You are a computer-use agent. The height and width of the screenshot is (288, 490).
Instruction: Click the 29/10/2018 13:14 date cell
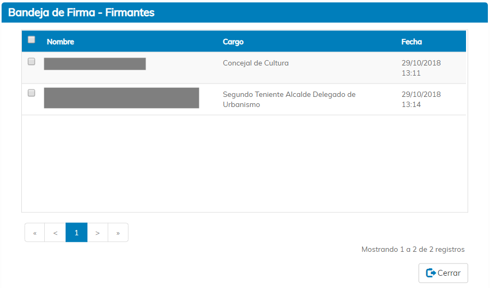tap(421, 100)
